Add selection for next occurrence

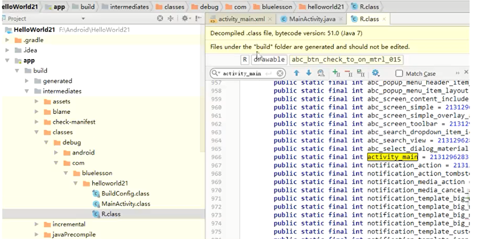336,73
